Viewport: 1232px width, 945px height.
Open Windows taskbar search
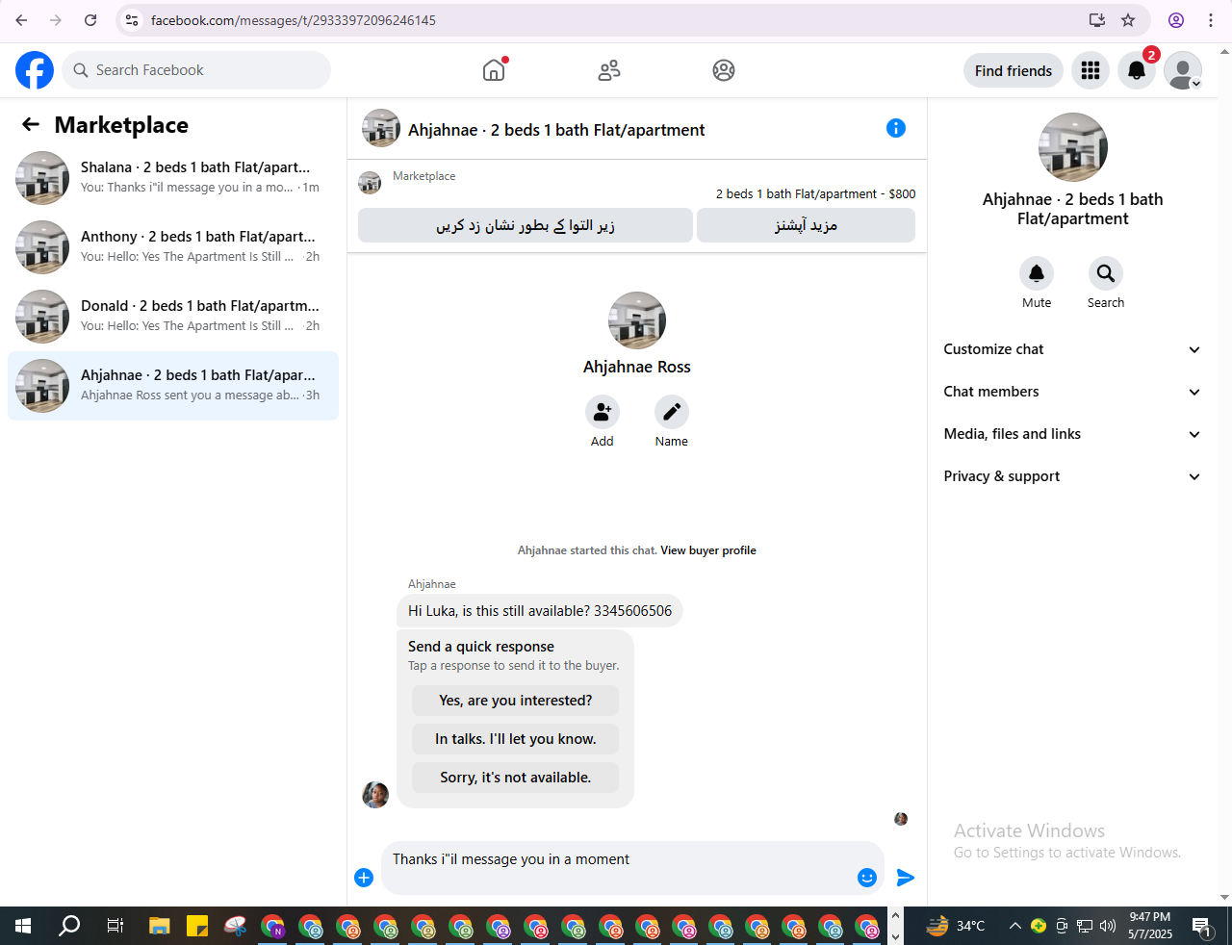69,926
